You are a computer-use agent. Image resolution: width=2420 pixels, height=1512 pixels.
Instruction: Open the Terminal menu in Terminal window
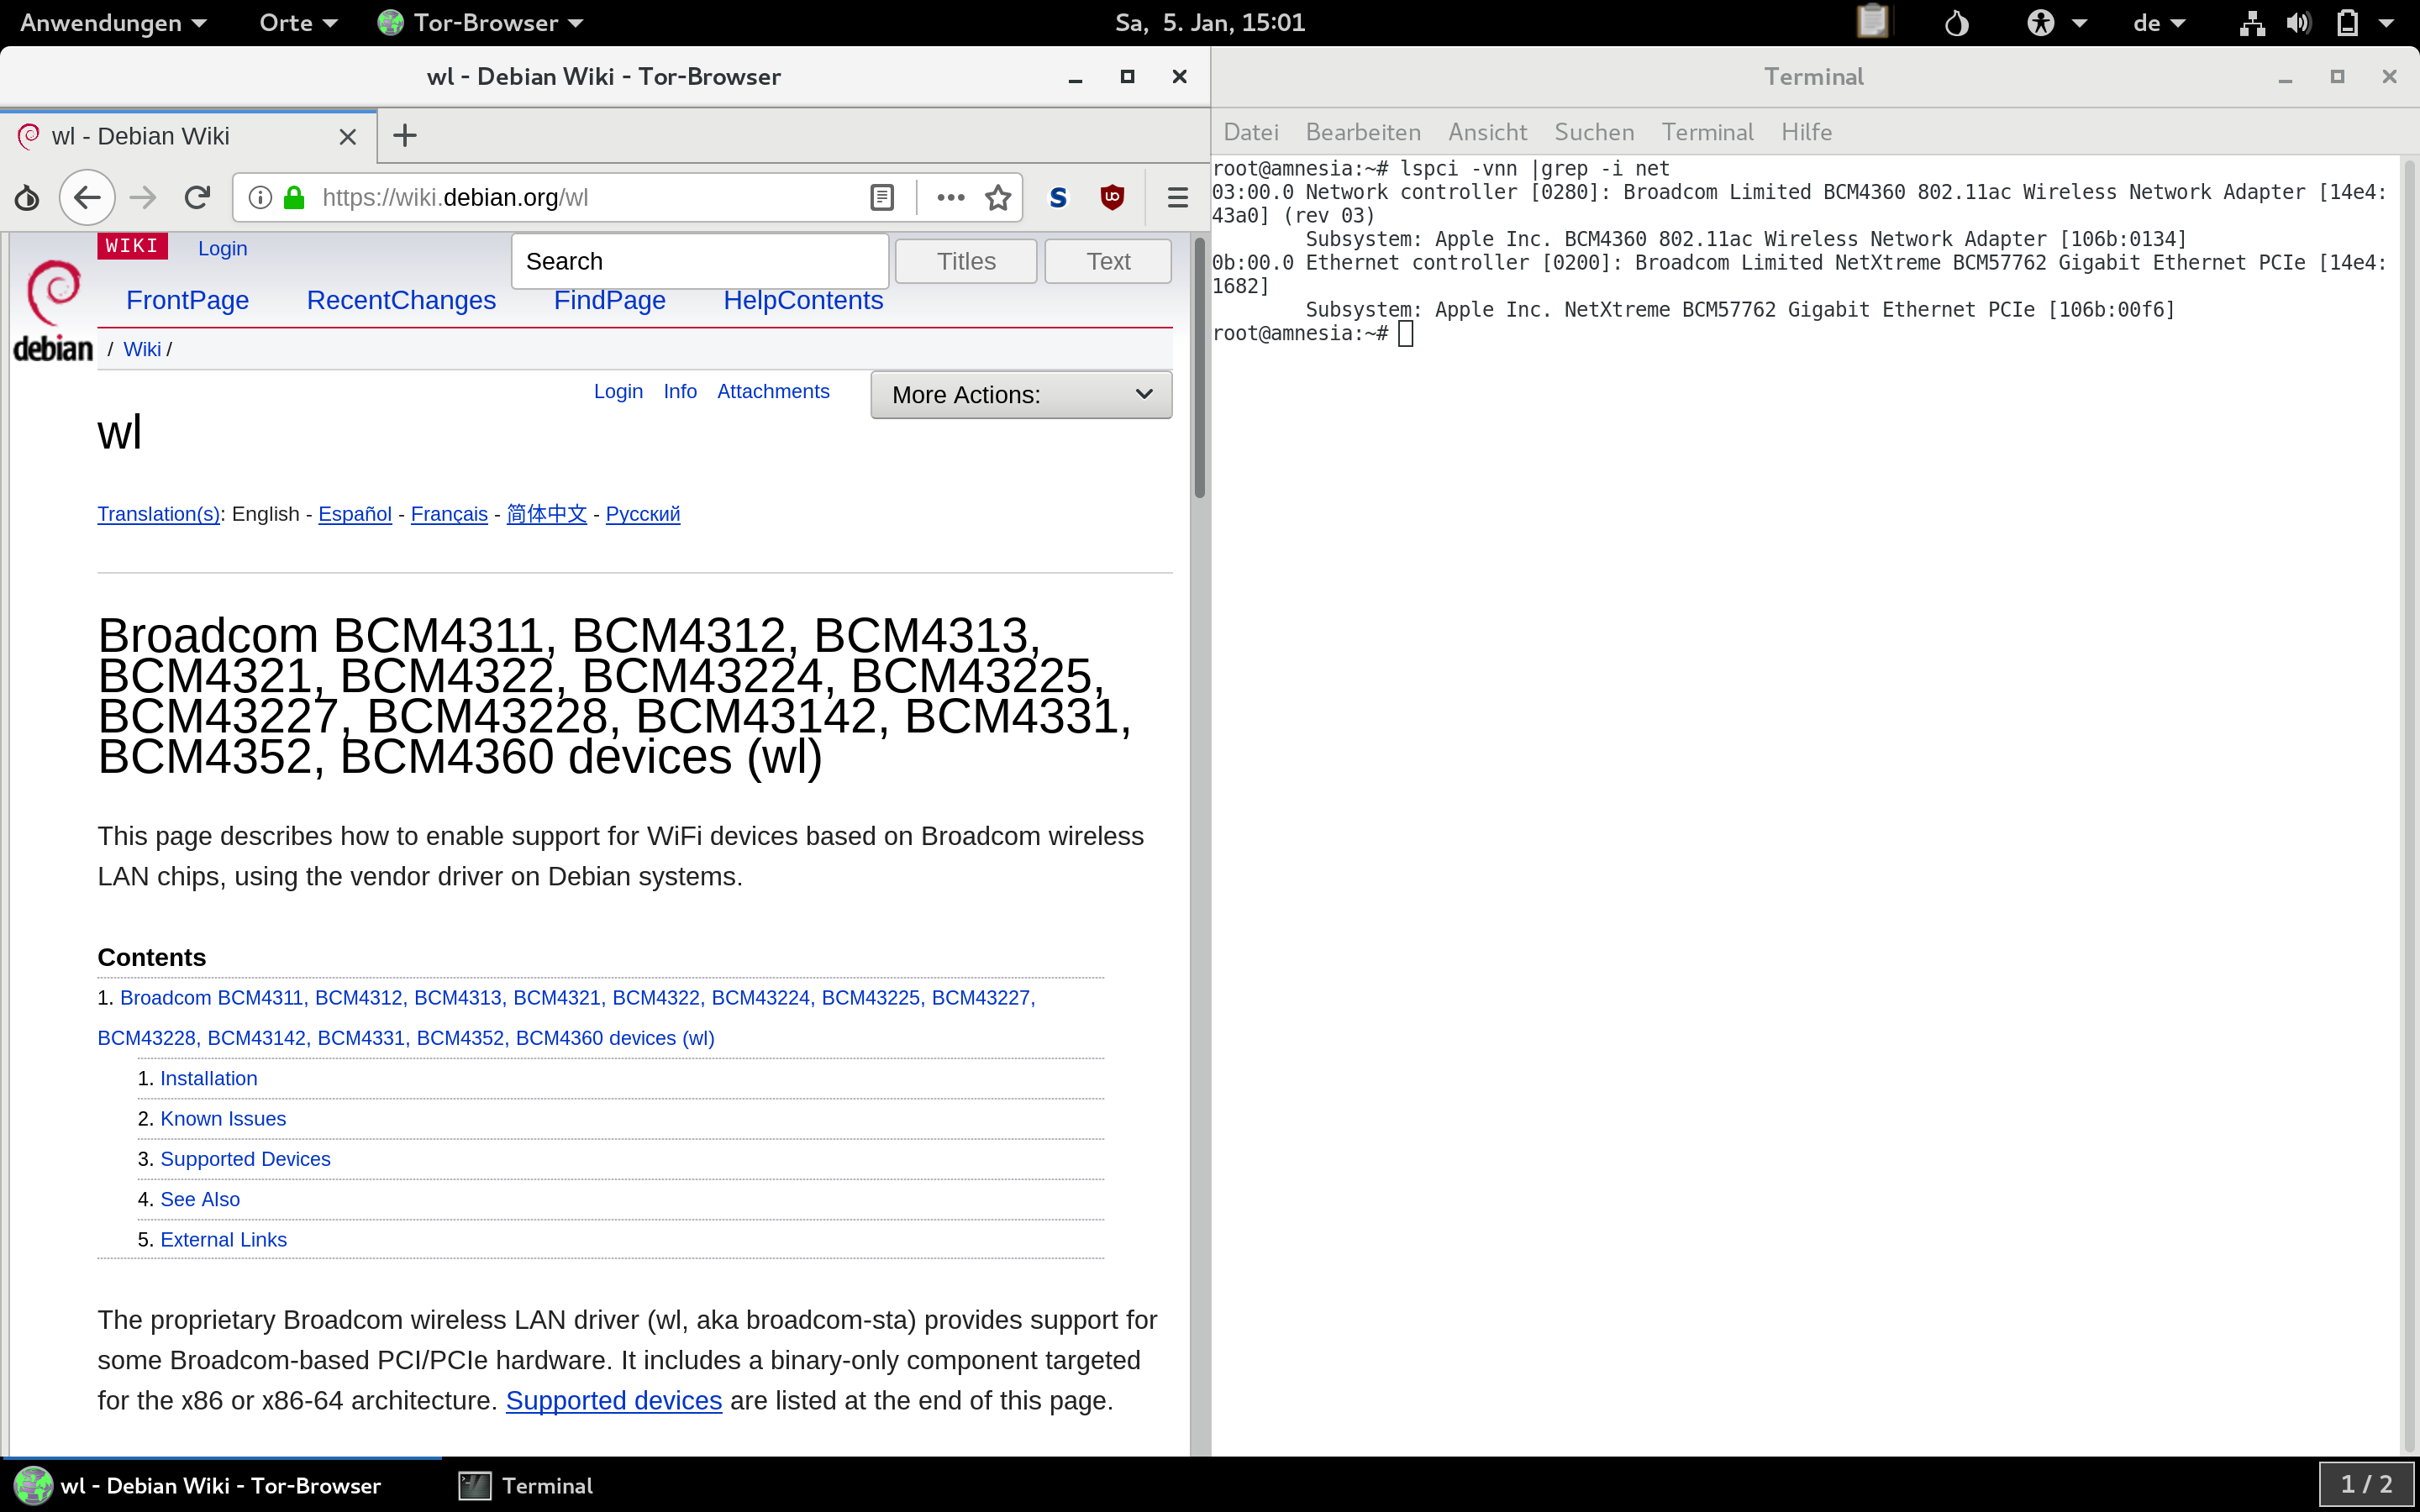pos(1707,132)
